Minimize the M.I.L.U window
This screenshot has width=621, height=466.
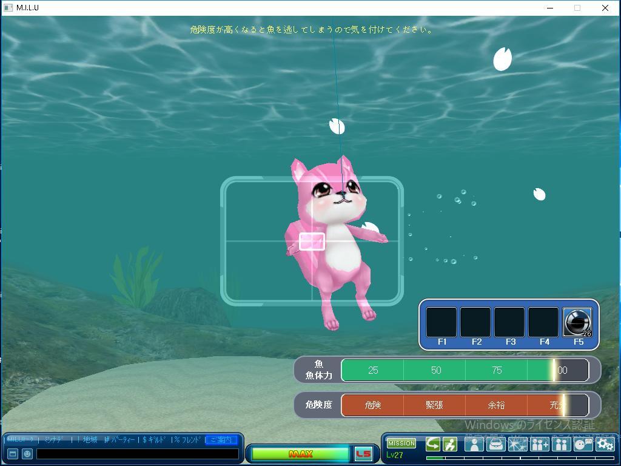click(x=549, y=8)
